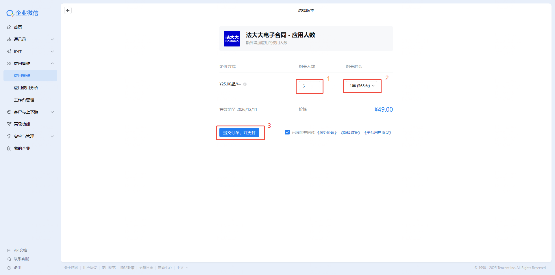Click the info icon next to ¥25.00起/年

[245, 84]
